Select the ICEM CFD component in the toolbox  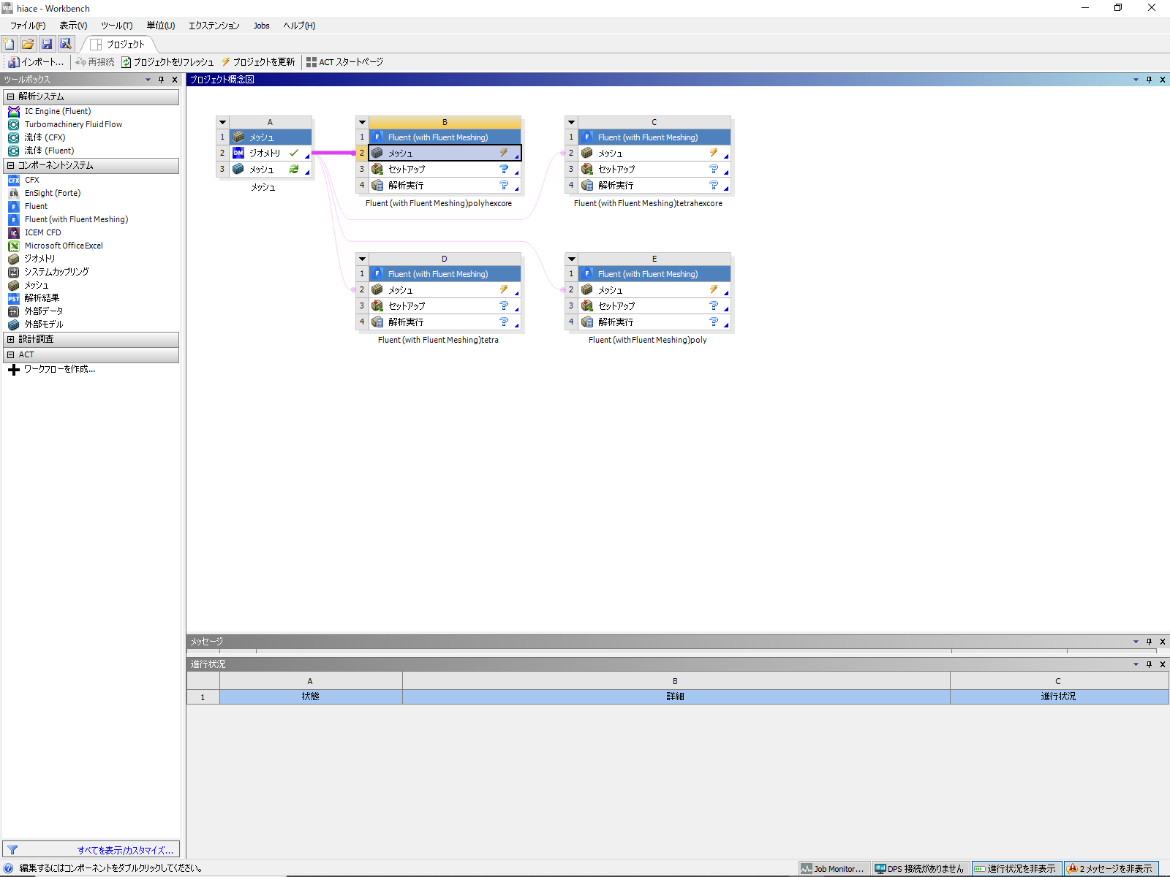click(42, 232)
